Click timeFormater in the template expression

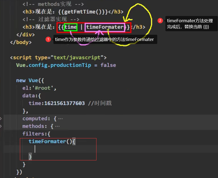click(x=105, y=27)
